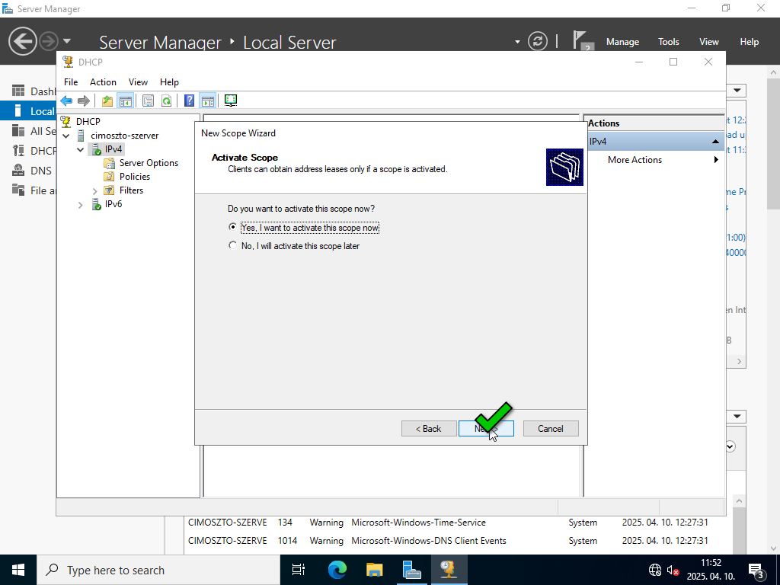Collapse the cimoszto-szerver tree node
Image resolution: width=780 pixels, height=585 pixels.
coord(66,136)
